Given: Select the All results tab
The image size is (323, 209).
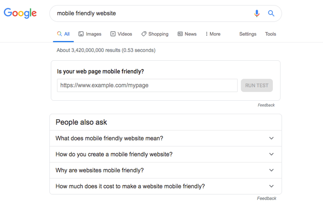Looking at the screenshot, I should point(63,34).
